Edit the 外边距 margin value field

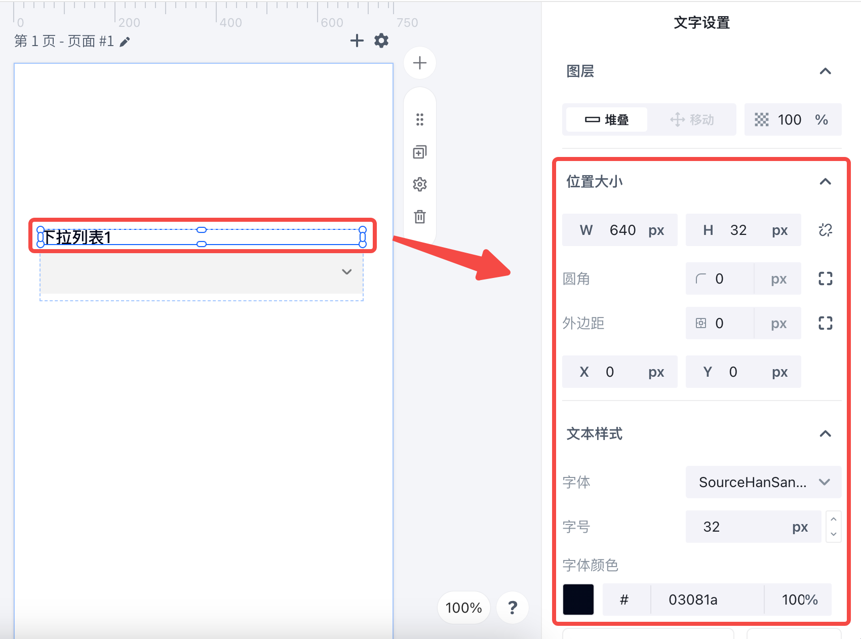tap(743, 323)
